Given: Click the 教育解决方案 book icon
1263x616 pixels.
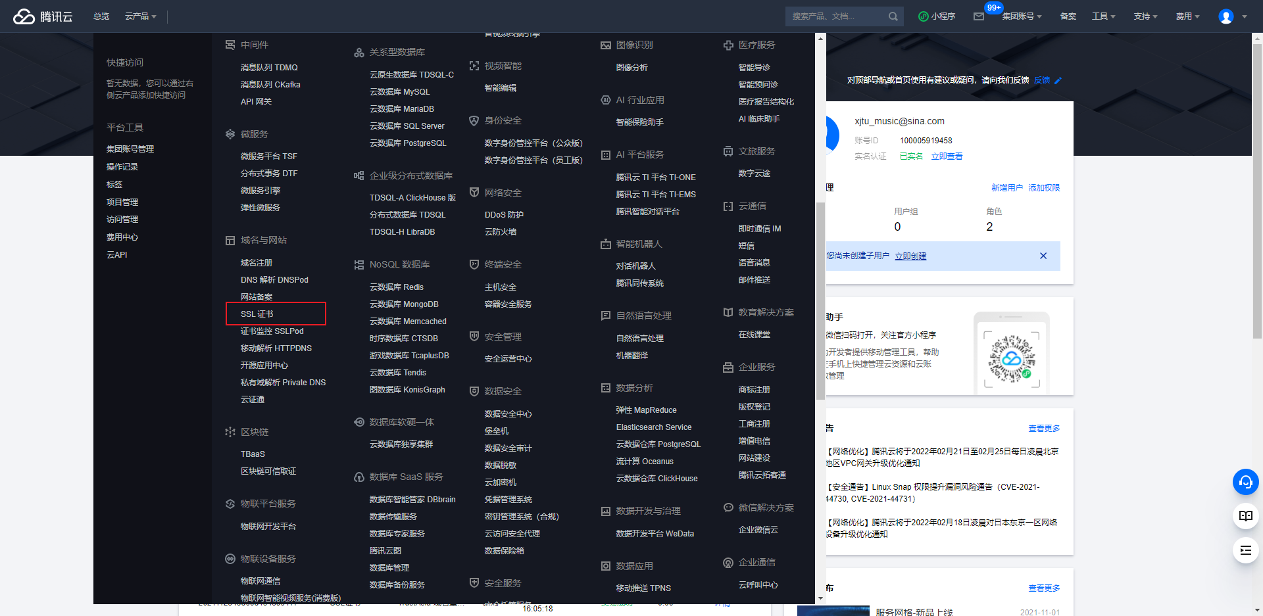Looking at the screenshot, I should pos(728,312).
